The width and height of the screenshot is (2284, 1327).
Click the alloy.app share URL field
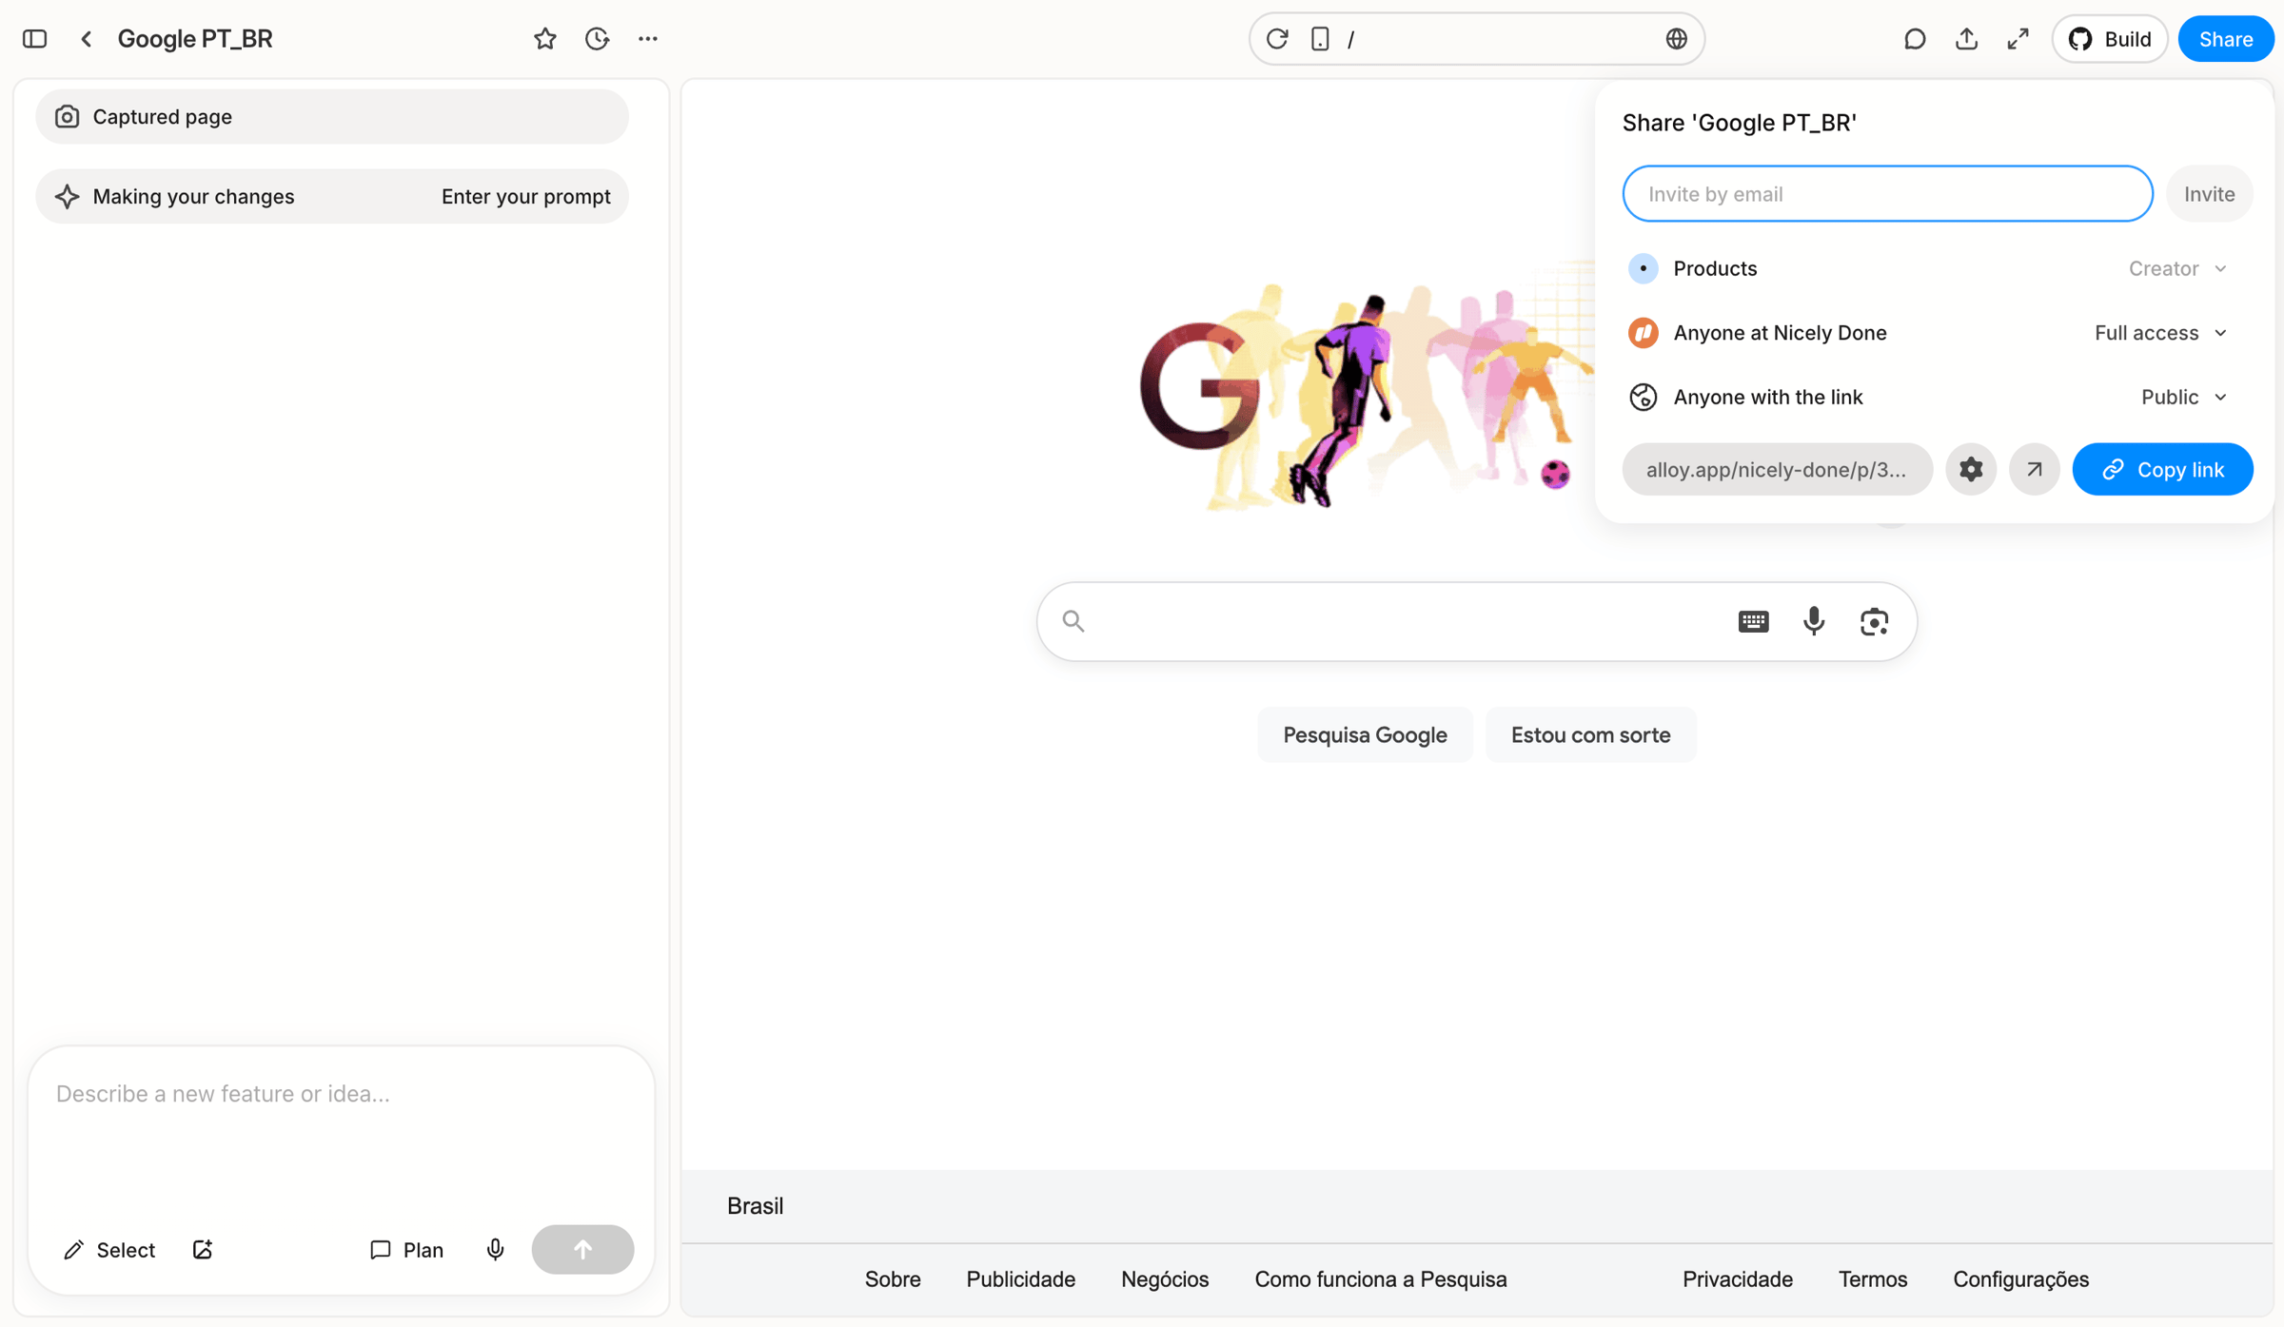pos(1777,469)
